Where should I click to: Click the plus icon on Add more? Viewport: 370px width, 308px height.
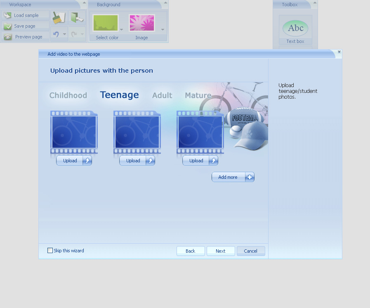(250, 177)
